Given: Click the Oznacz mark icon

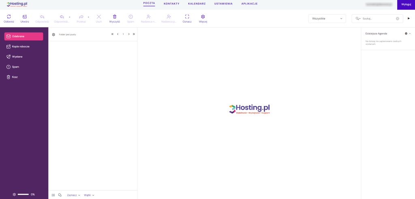Looking at the screenshot, I should (x=187, y=17).
